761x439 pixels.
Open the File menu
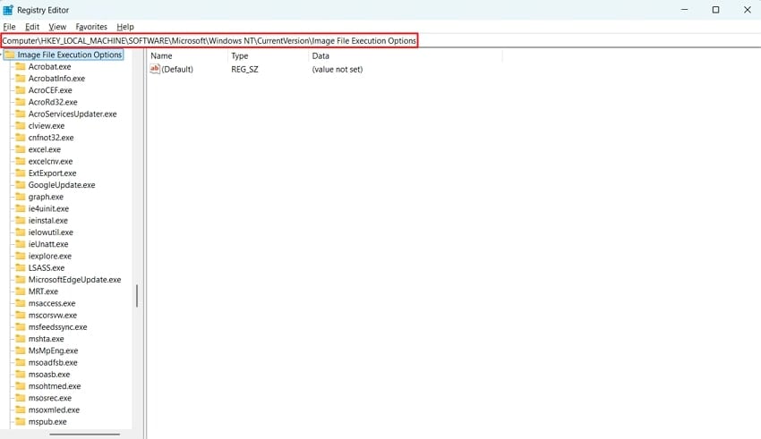click(x=9, y=27)
